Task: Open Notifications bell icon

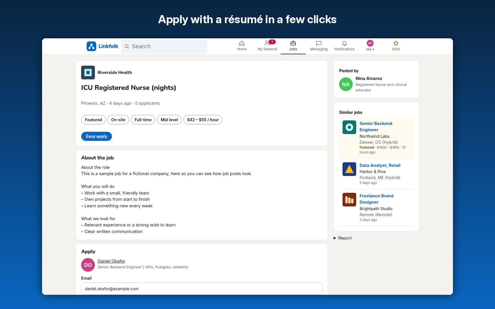Action: pos(344,43)
